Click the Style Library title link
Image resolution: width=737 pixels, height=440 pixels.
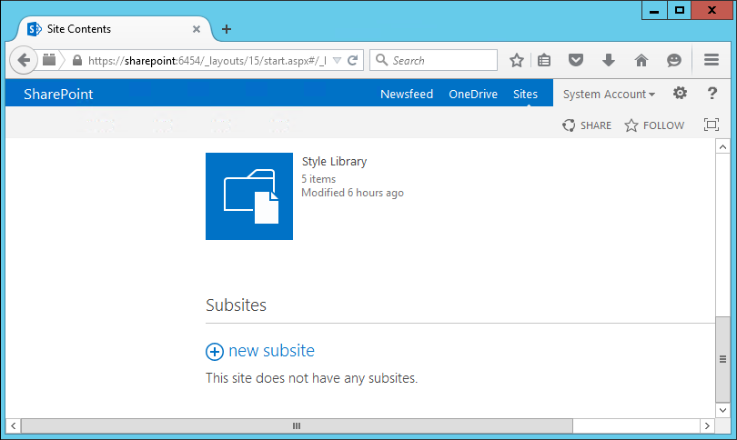[x=334, y=162]
